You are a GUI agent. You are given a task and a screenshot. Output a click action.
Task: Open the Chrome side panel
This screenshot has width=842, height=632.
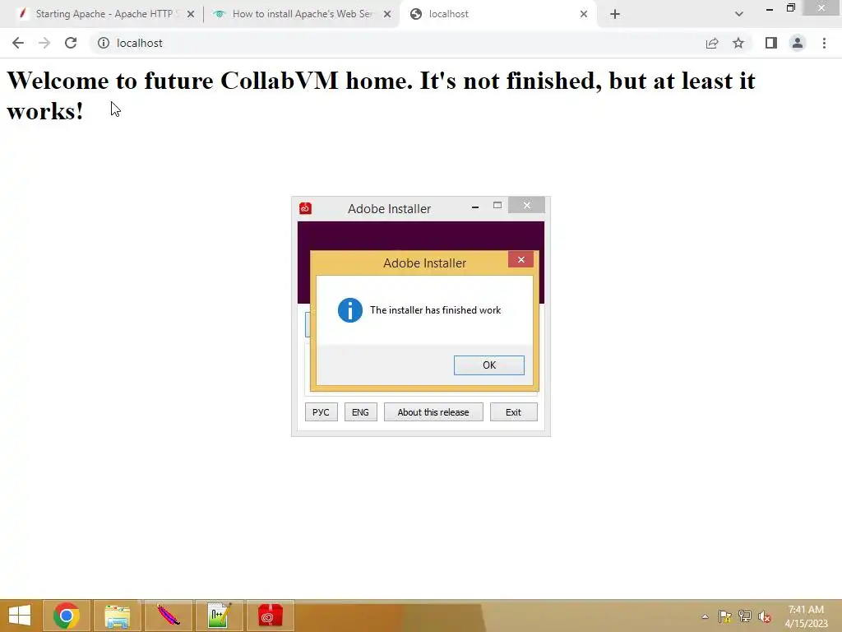pos(771,43)
